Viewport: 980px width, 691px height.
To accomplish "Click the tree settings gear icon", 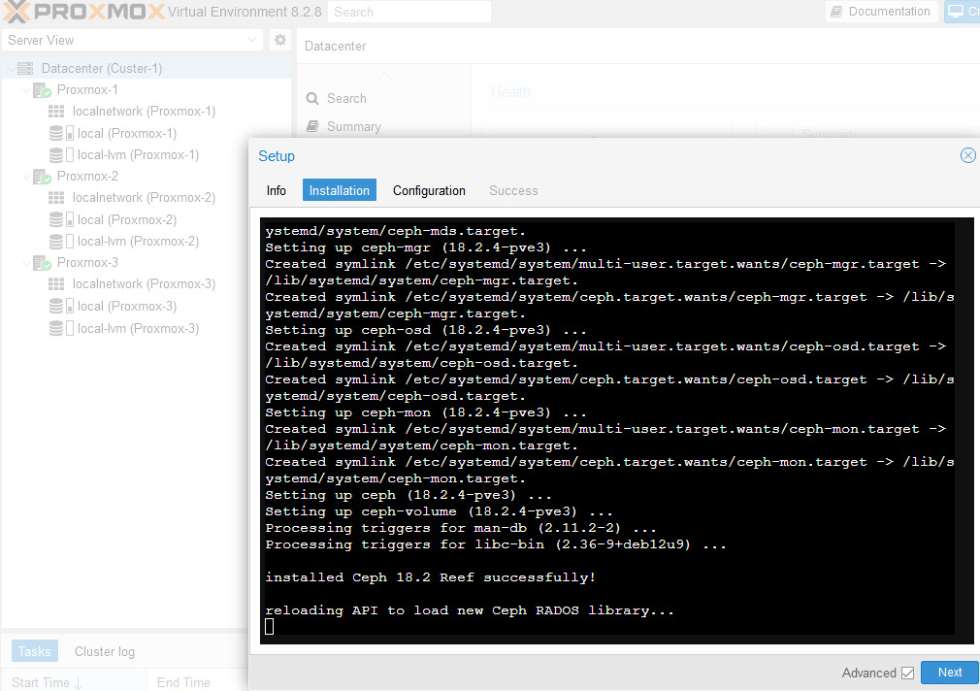I will click(280, 40).
